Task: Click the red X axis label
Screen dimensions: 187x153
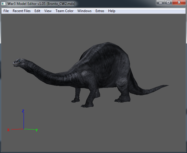Action: pyautogui.click(x=8, y=130)
